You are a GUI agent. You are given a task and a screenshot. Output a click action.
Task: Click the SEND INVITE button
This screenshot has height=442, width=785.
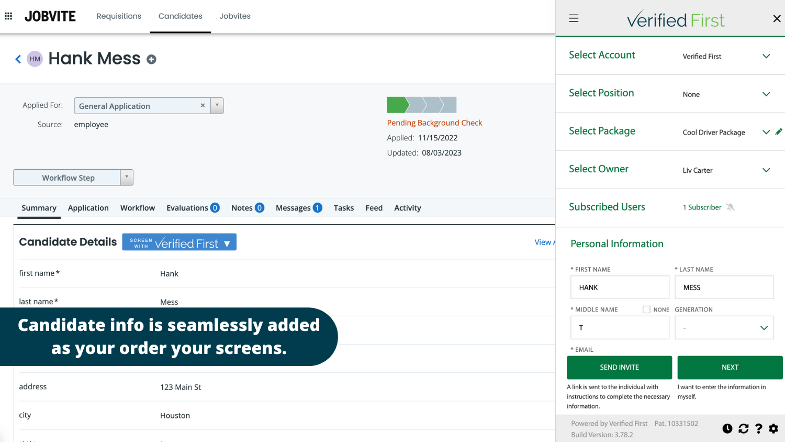pyautogui.click(x=619, y=368)
